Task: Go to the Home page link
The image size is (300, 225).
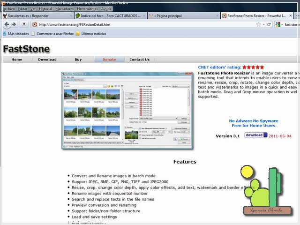Action: [x=17, y=60]
